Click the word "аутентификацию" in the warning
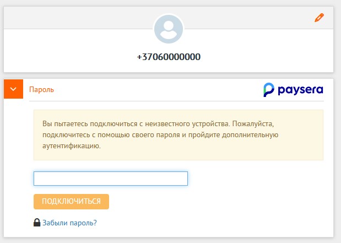Viewport: 341px width, 243px height. [71, 147]
